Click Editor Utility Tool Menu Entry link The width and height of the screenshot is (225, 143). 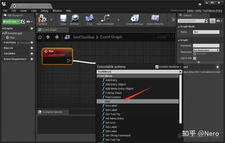pos(204,11)
